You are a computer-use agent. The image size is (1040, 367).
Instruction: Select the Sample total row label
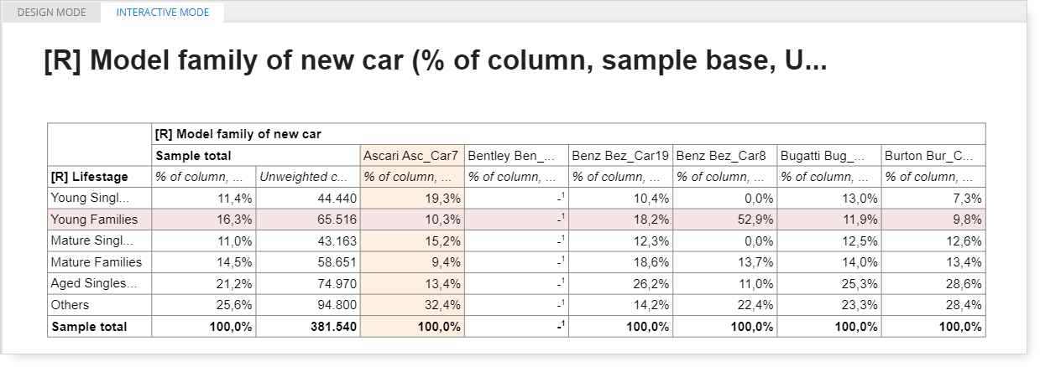tap(100, 327)
